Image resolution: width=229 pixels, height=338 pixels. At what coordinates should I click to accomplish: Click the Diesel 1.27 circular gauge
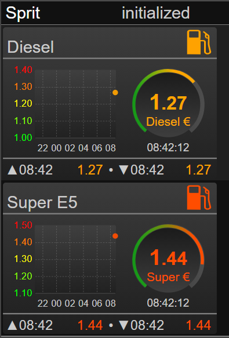pos(168,104)
